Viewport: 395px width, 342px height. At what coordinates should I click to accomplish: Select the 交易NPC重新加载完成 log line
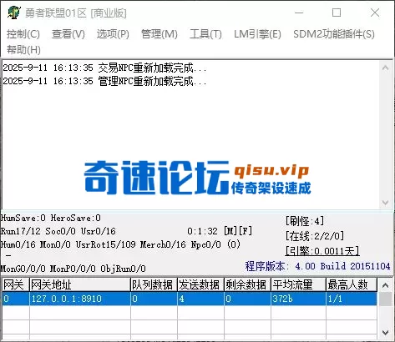pos(104,68)
